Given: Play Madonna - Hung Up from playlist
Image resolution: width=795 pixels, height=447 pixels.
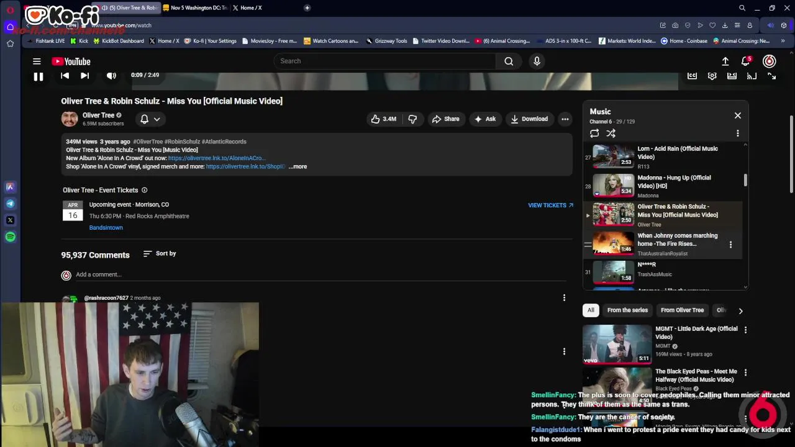Looking at the screenshot, I should [663, 186].
